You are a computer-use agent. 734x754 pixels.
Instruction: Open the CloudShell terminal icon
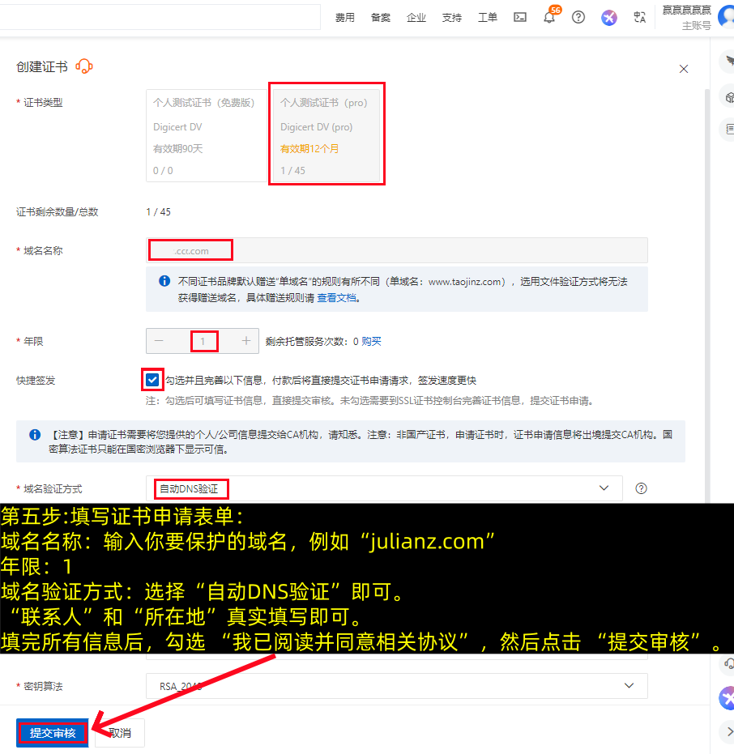click(x=519, y=17)
